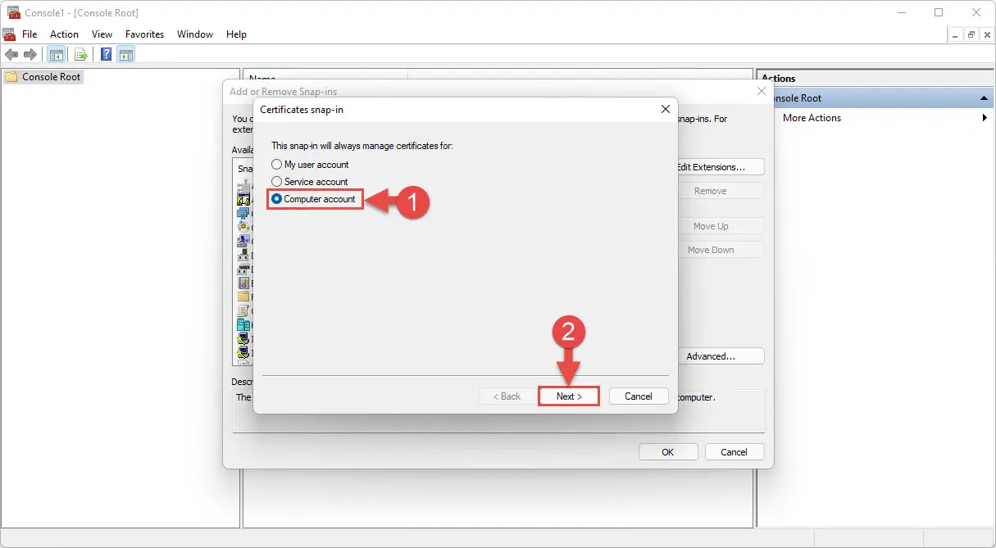Click the Forward navigation arrow on the toolbar

pyautogui.click(x=30, y=54)
